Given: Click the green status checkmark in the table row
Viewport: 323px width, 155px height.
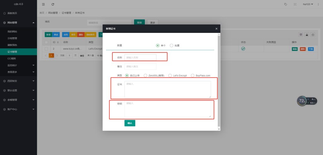Looking at the screenshot, I should coord(243,49).
